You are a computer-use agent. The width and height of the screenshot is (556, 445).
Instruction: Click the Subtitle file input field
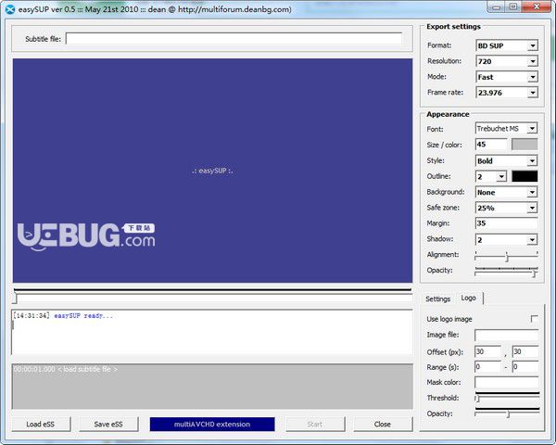pos(234,39)
